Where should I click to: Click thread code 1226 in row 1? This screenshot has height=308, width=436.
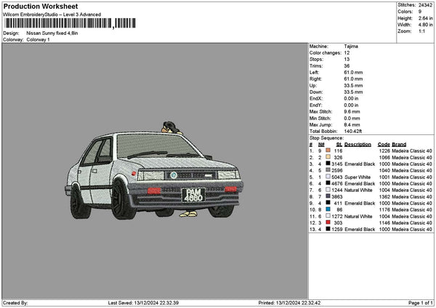coord(384,150)
